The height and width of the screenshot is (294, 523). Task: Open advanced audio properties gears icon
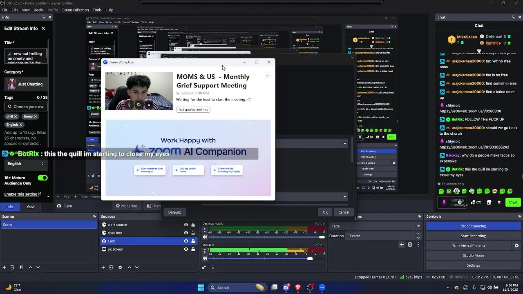tap(204, 267)
